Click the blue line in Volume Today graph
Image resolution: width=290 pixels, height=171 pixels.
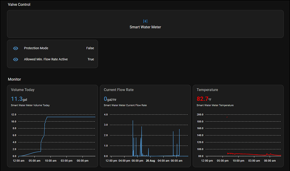67,117
